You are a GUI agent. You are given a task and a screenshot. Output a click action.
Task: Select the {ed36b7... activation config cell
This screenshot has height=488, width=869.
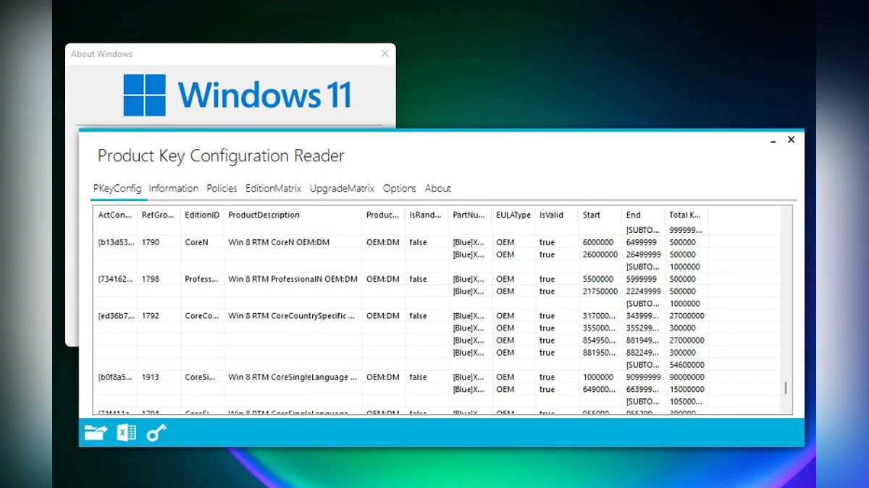point(116,316)
